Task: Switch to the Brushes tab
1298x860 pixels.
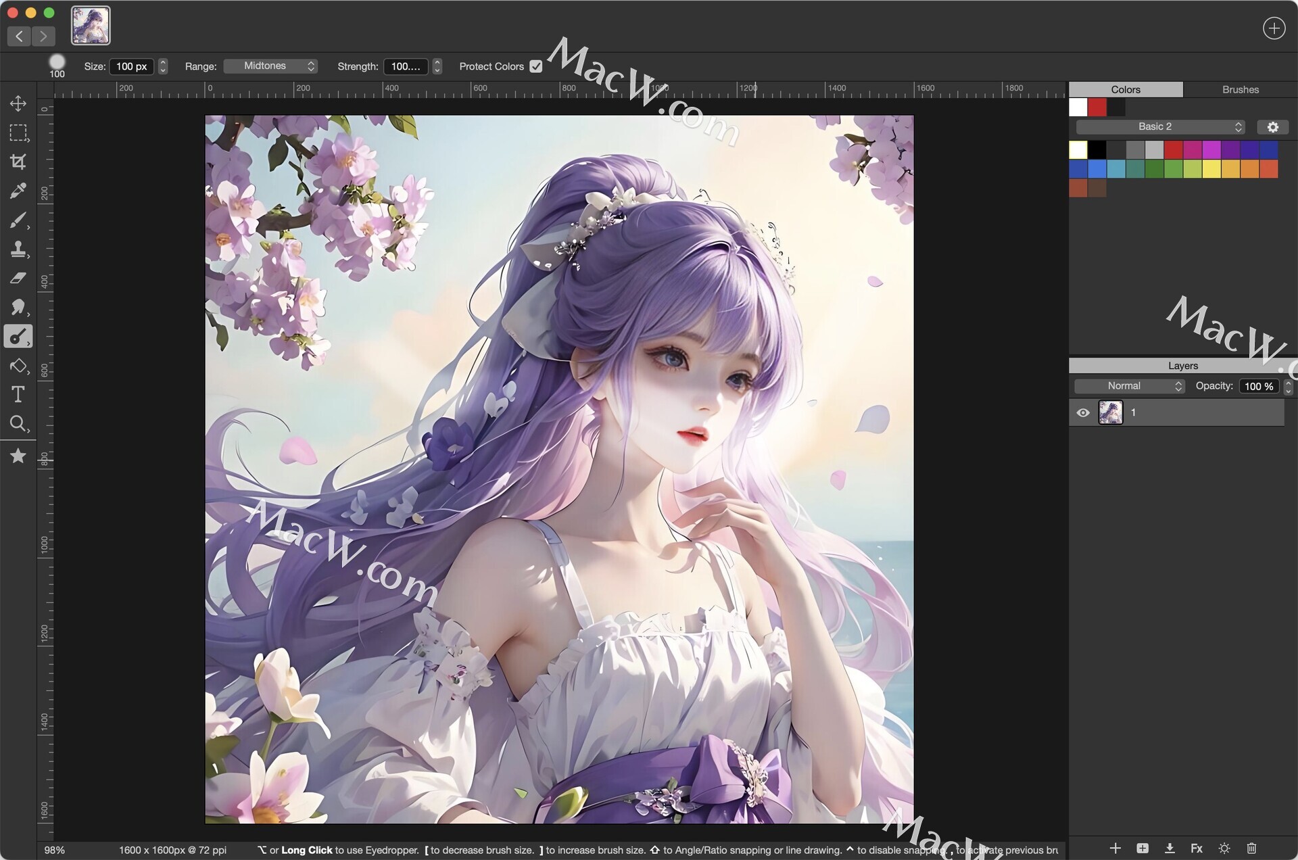Action: point(1240,89)
